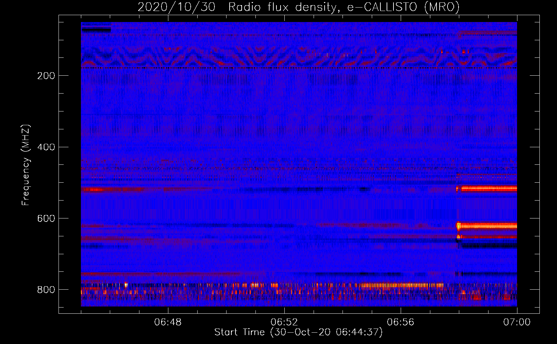The width and height of the screenshot is (557, 344).
Task: Select the 400 frequency tick label
Action: [46, 147]
